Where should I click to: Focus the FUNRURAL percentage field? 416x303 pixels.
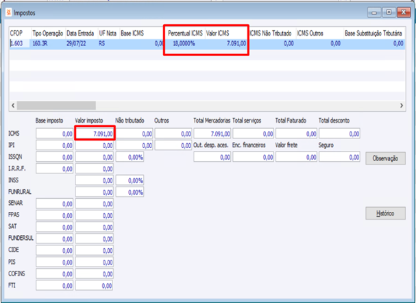tap(130, 192)
